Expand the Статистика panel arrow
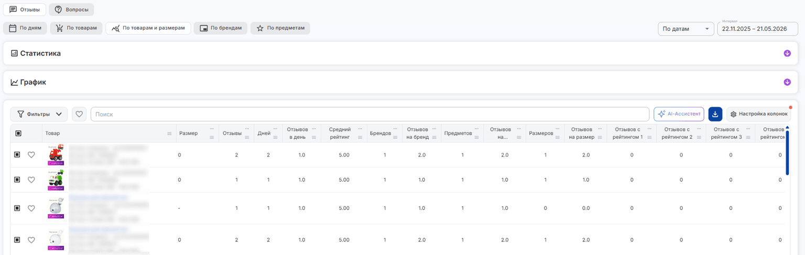This screenshot has height=255, width=805. pyautogui.click(x=787, y=53)
